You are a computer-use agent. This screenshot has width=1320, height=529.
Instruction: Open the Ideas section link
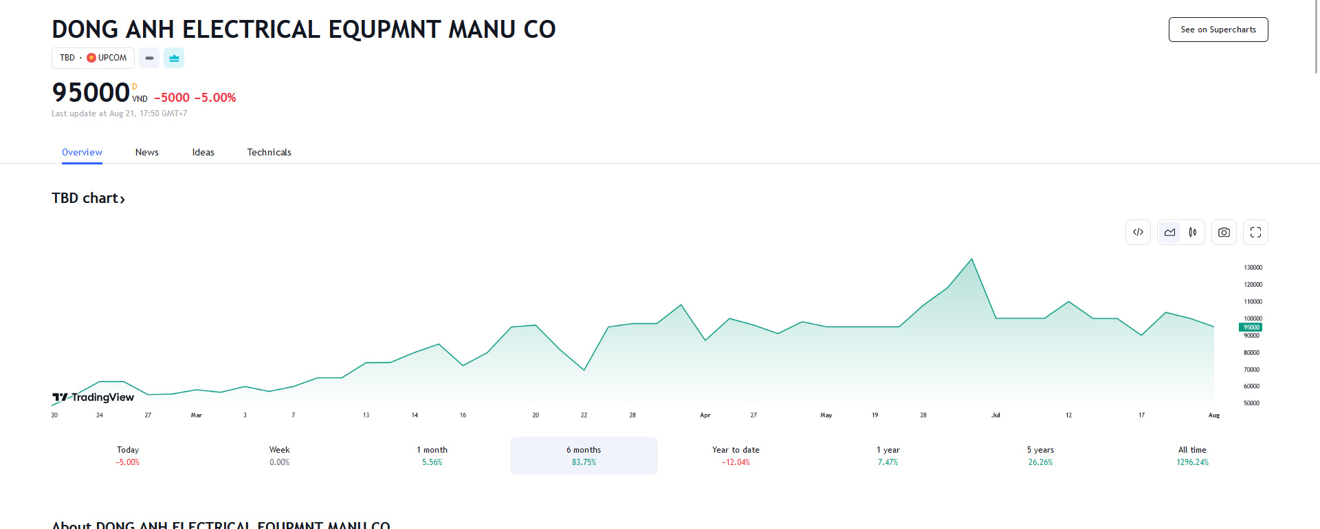[x=203, y=152]
